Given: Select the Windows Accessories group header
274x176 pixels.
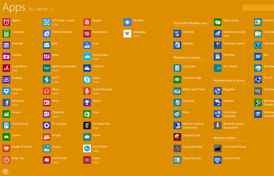Looking at the screenshot, I should coord(187,58).
